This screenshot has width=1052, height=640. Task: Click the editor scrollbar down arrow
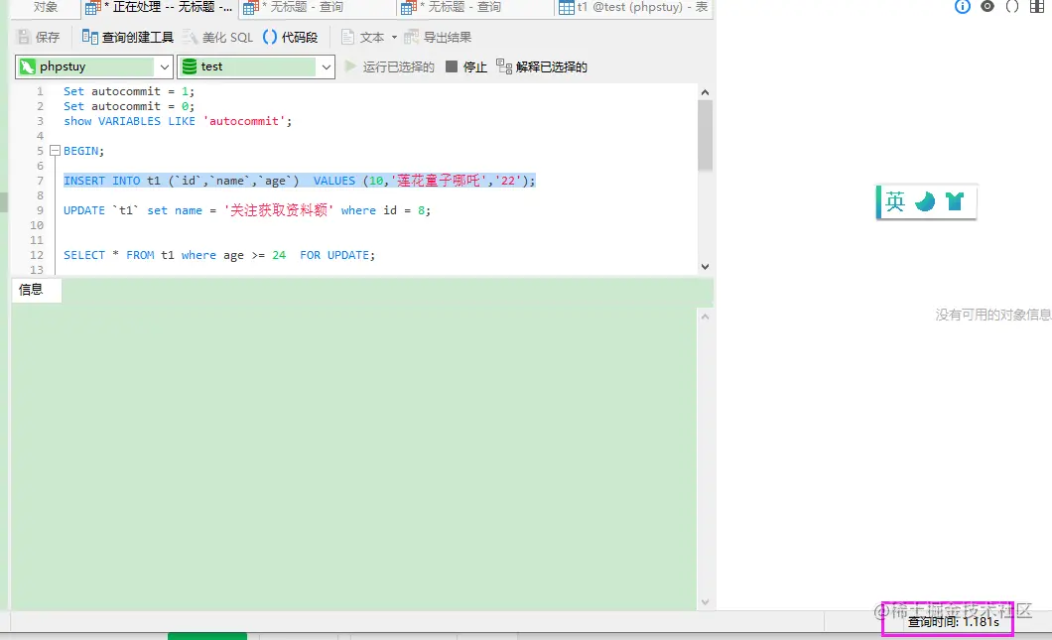tap(705, 266)
